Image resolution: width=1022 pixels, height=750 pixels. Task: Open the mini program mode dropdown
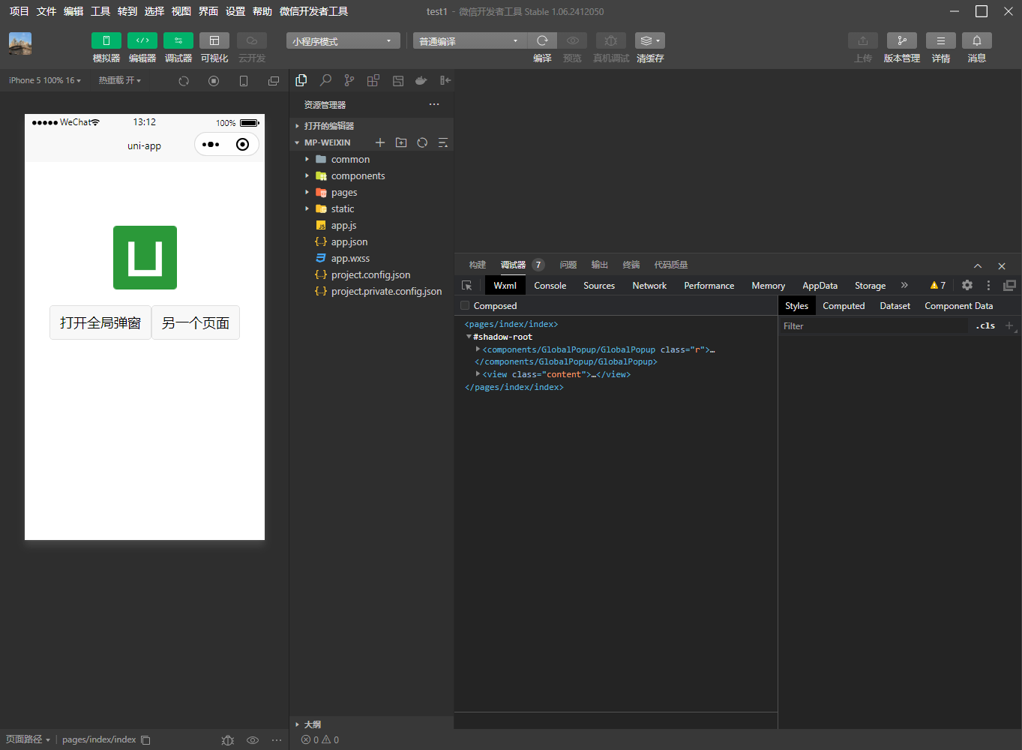click(x=342, y=41)
